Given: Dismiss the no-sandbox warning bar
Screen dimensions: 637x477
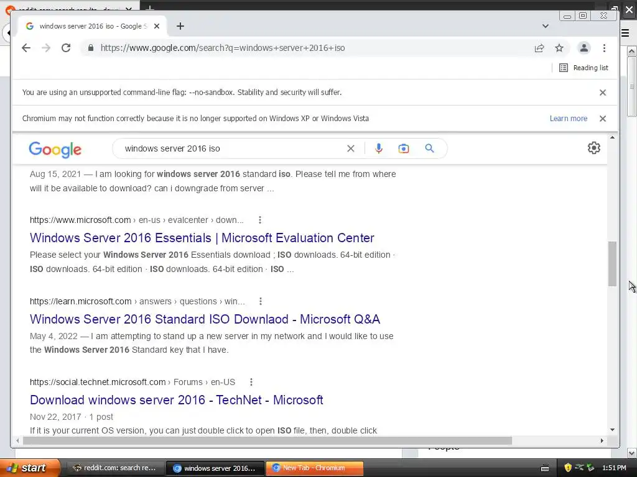Looking at the screenshot, I should pos(602,93).
